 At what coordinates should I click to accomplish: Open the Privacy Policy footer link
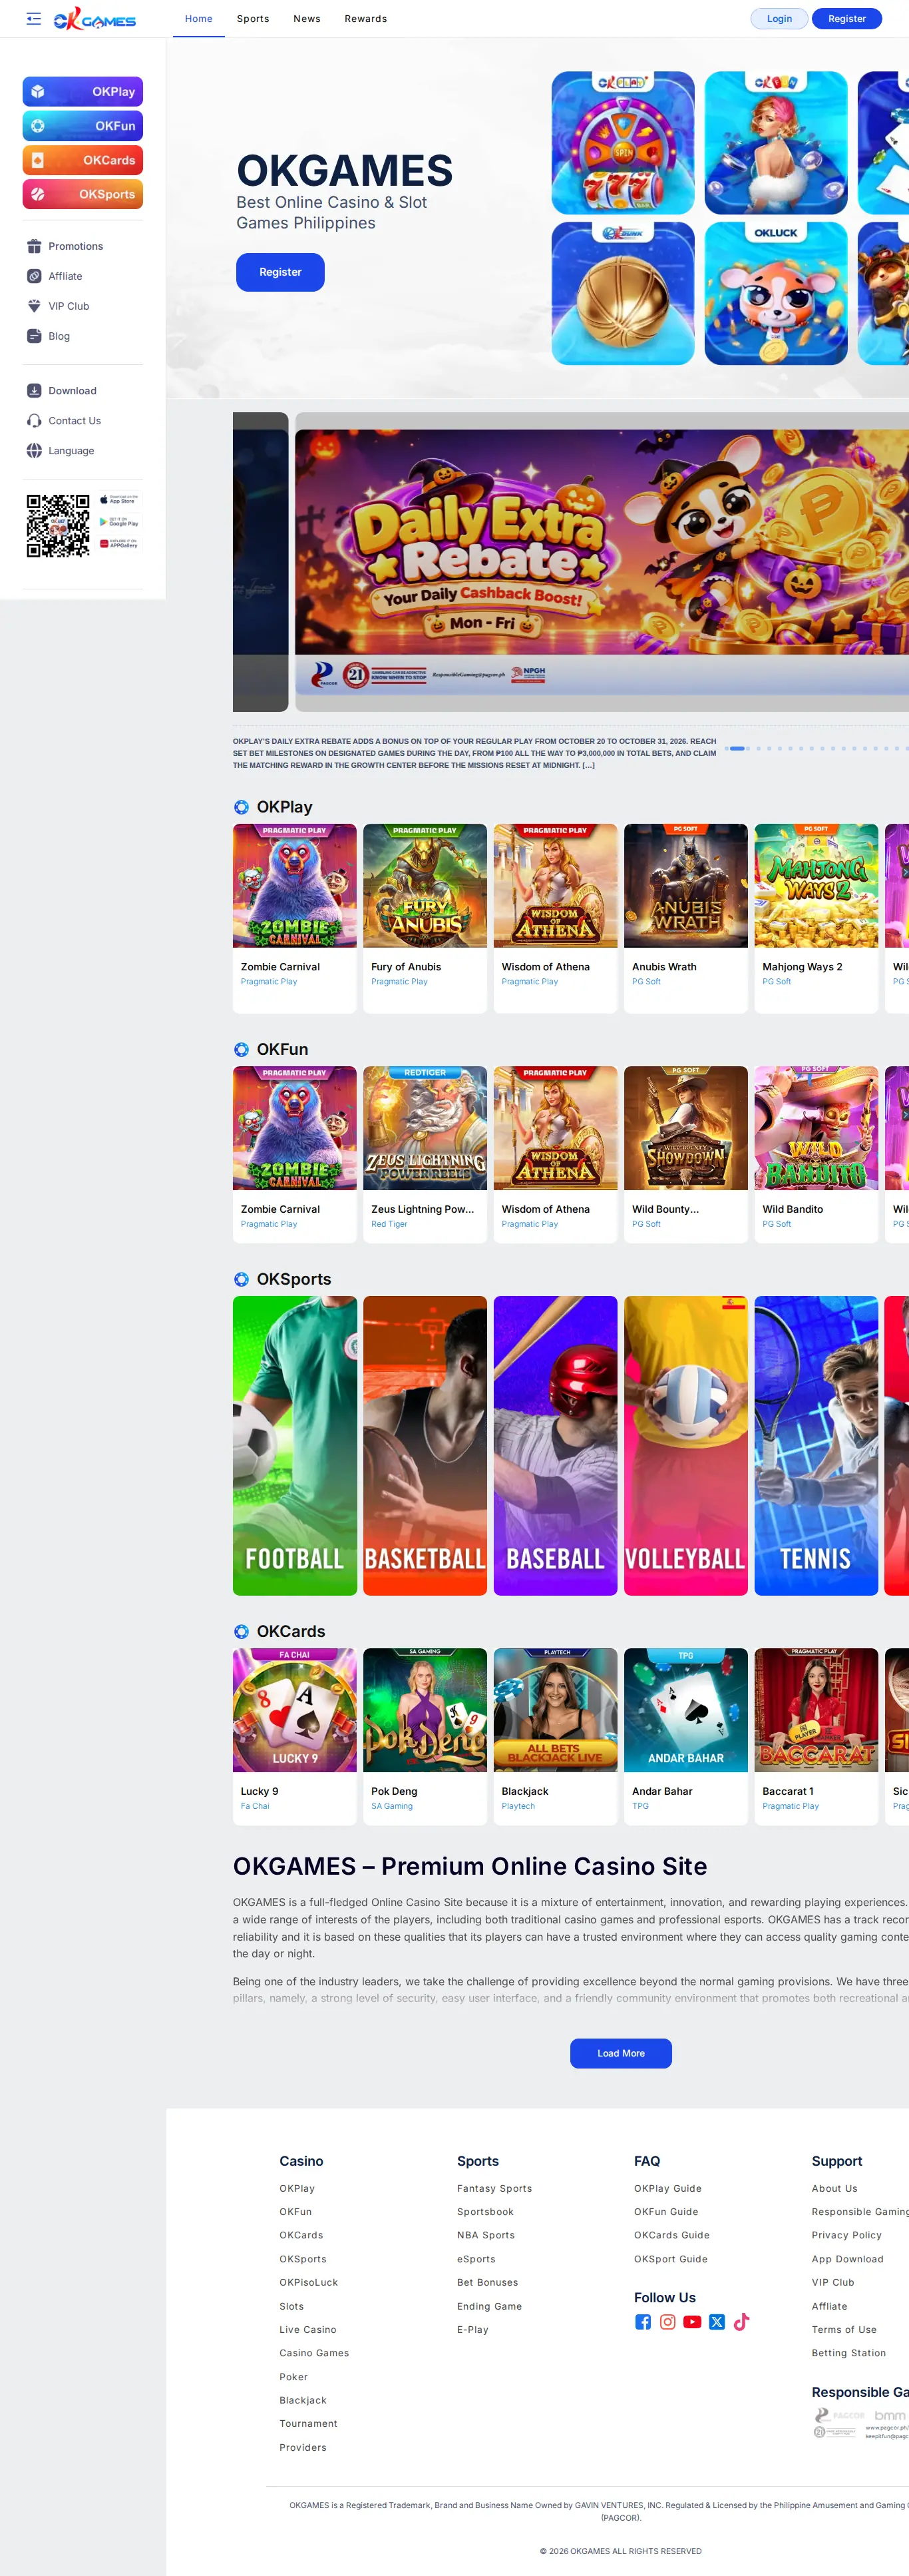point(847,2236)
